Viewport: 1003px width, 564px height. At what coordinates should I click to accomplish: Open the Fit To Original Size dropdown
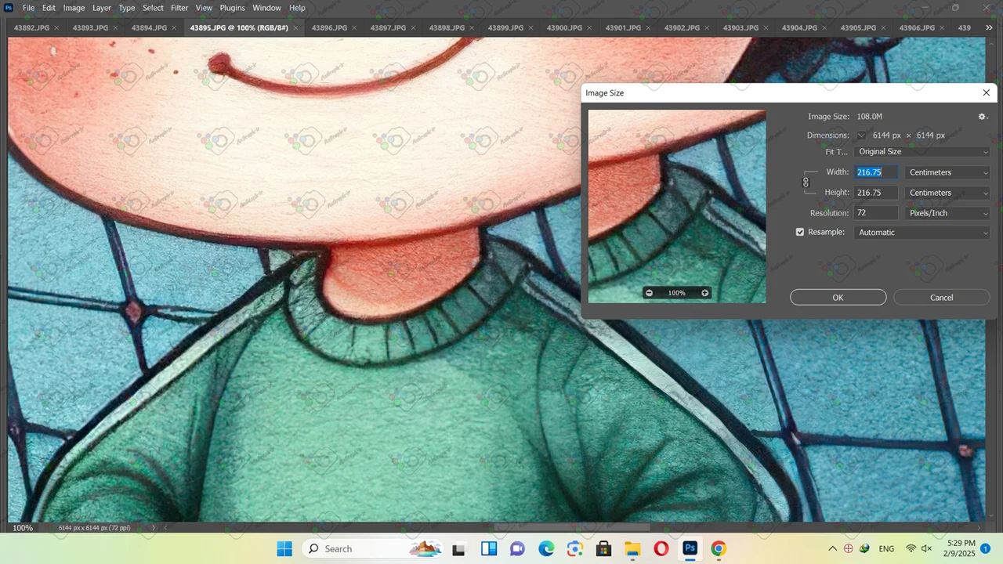point(922,152)
